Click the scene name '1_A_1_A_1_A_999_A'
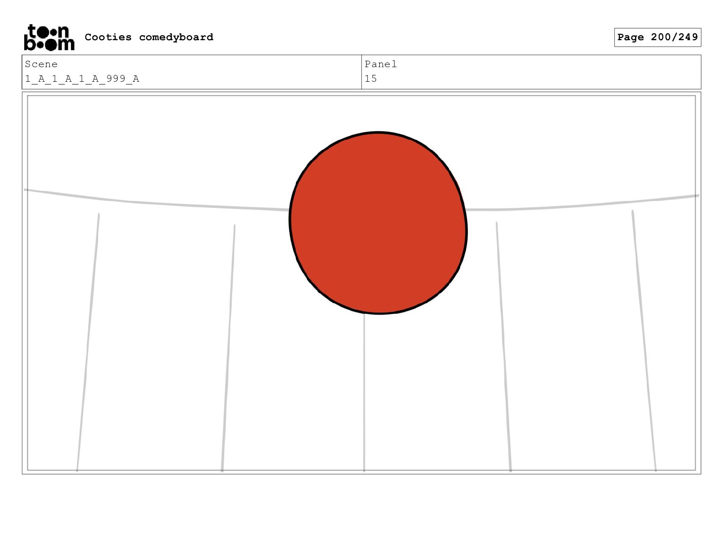The height and width of the screenshot is (559, 723). click(82, 79)
